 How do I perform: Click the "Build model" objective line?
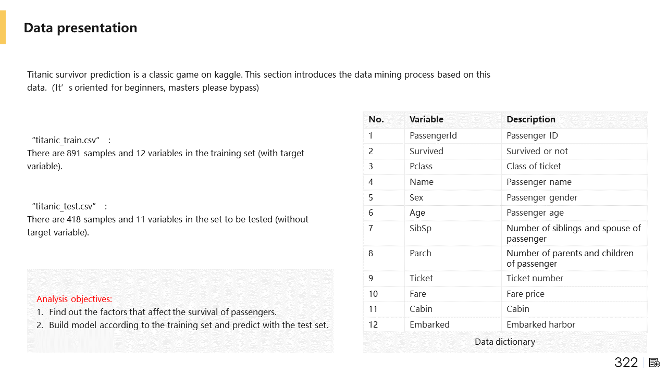188,326
